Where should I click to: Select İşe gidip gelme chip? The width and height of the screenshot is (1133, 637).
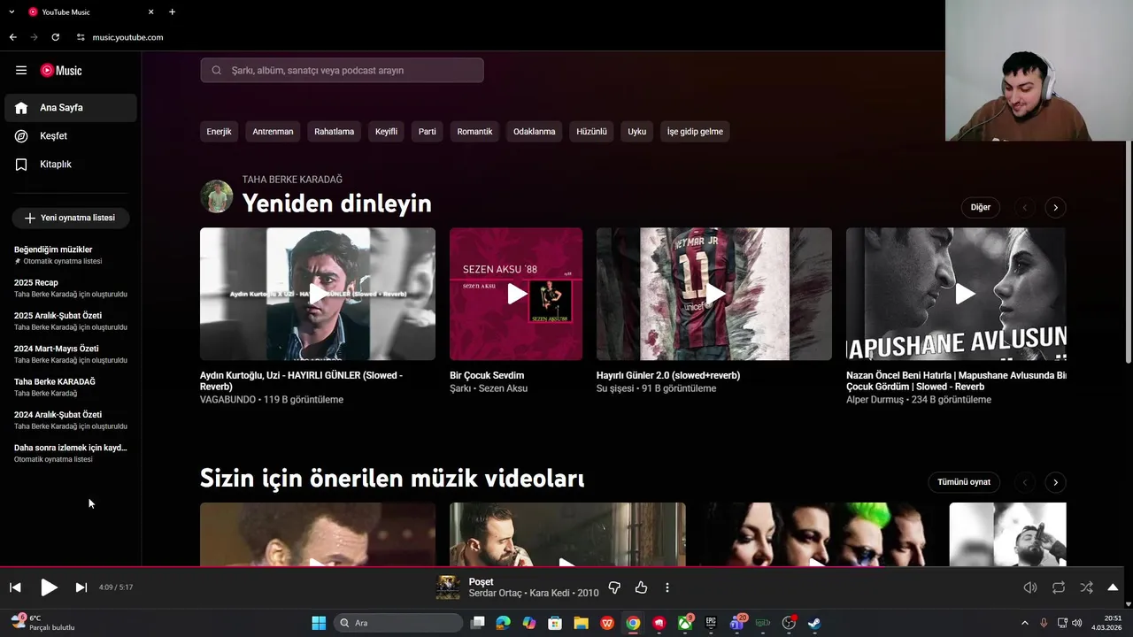pos(695,132)
